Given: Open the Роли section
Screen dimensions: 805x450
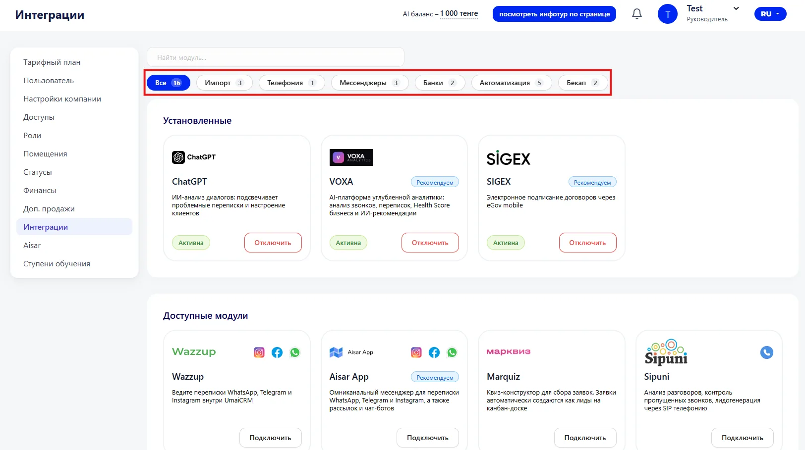Looking at the screenshot, I should 74,135.
